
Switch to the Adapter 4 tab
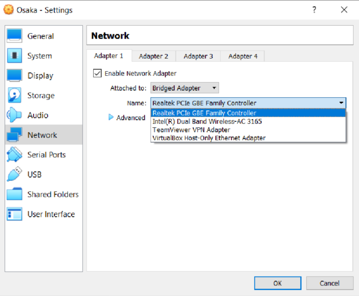(243, 56)
